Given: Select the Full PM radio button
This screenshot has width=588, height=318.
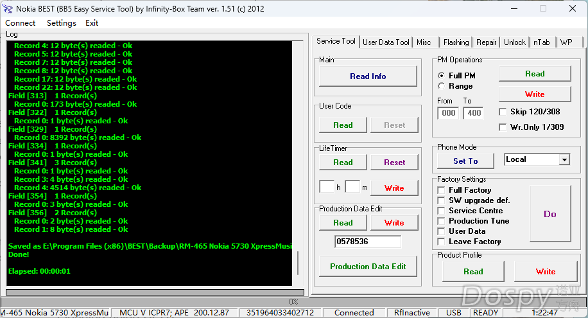Looking at the screenshot, I should point(441,76).
